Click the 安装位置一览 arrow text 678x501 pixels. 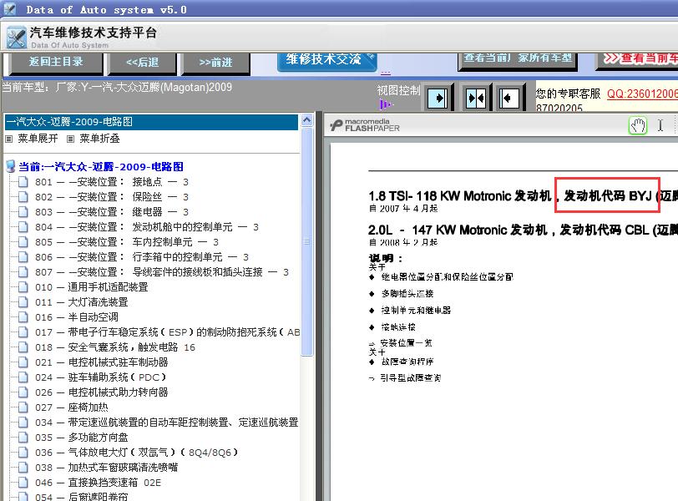click(406, 343)
